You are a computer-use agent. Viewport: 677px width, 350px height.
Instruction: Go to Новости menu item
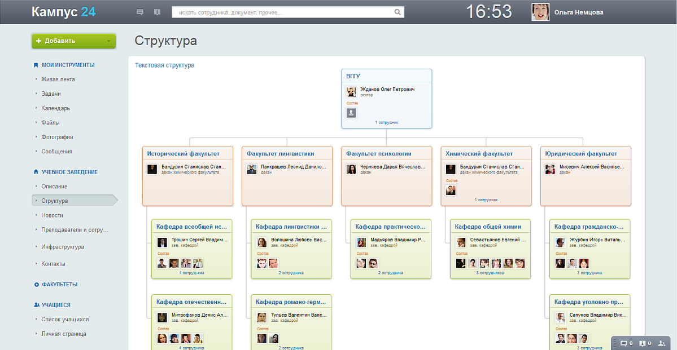point(52,215)
